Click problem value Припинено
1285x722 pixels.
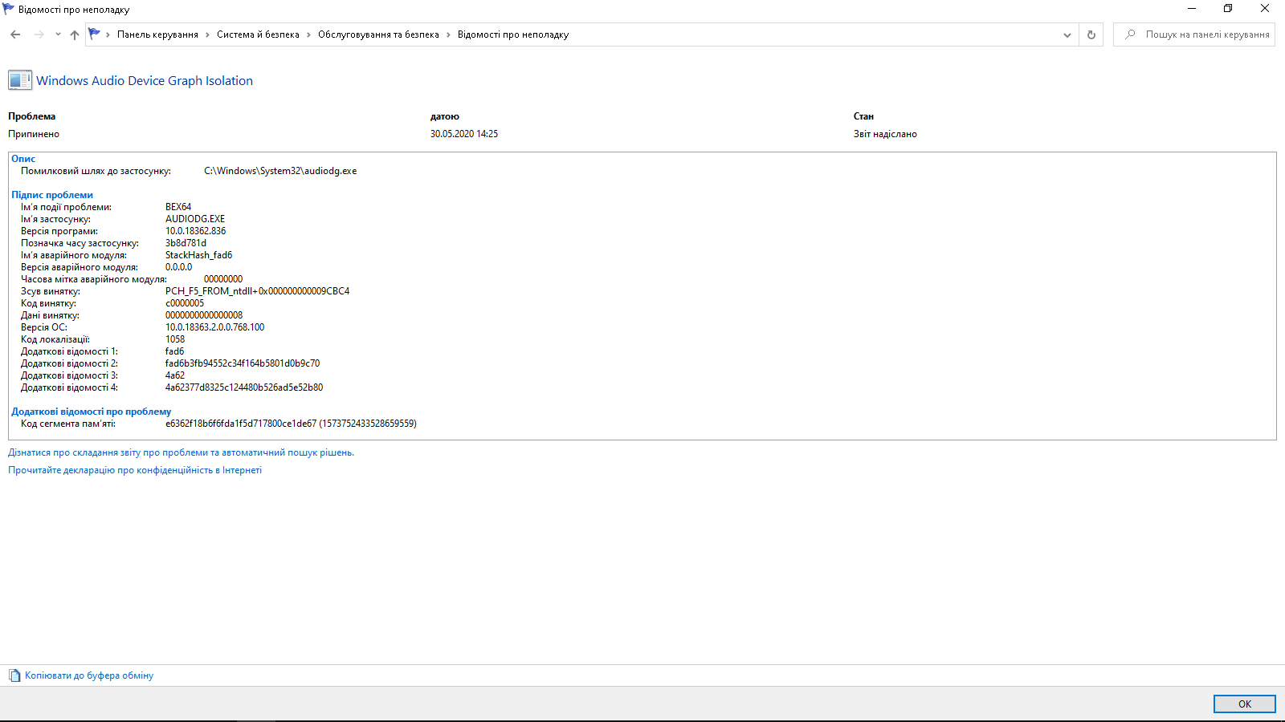coord(34,134)
